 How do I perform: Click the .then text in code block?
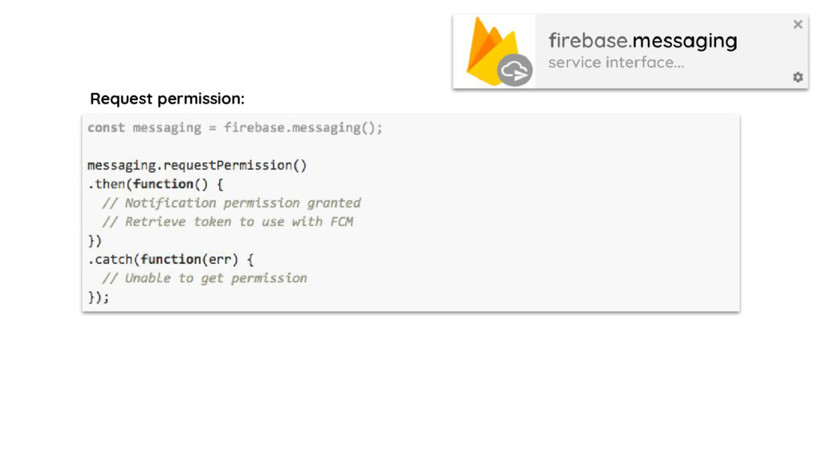(107, 184)
